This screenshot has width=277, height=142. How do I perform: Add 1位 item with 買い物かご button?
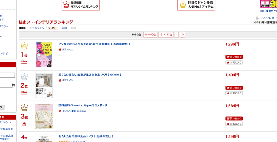[234, 57]
